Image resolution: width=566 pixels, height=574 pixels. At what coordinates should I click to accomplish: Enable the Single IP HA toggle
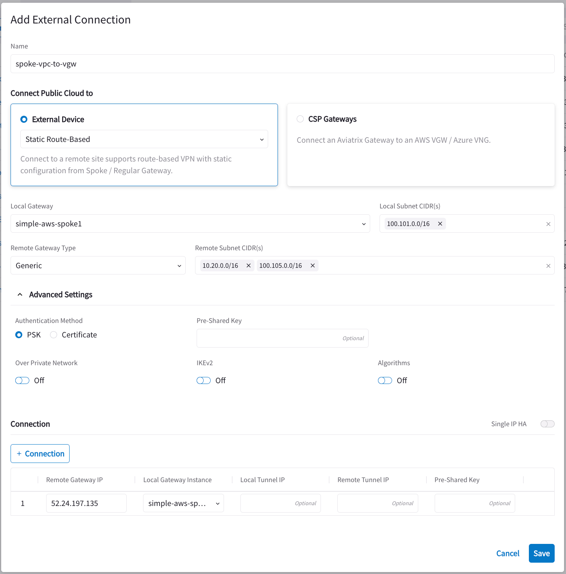(547, 423)
